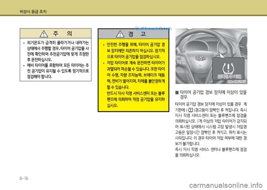Click the black square bullet before 타이어 공기압 heading
The width and height of the screenshot is (267, 190).
click(177, 93)
